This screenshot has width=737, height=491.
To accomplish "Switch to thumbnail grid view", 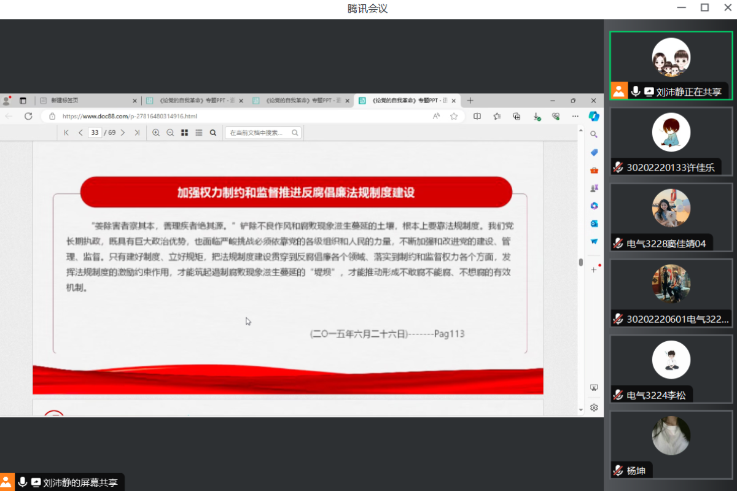I will (x=184, y=133).
